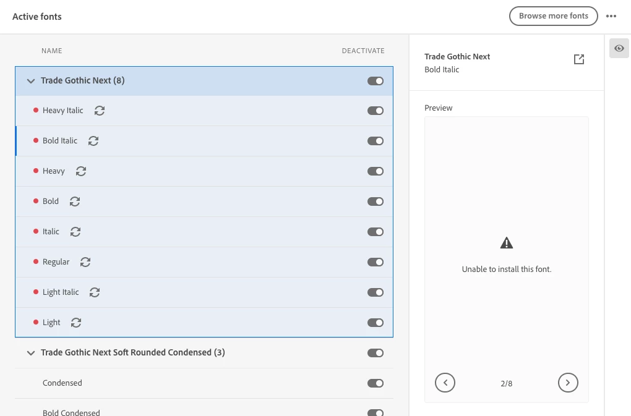631x416 pixels.
Task: Collapse Trade Gothic Next Soft Rounded Condensed group
Action: click(x=30, y=353)
